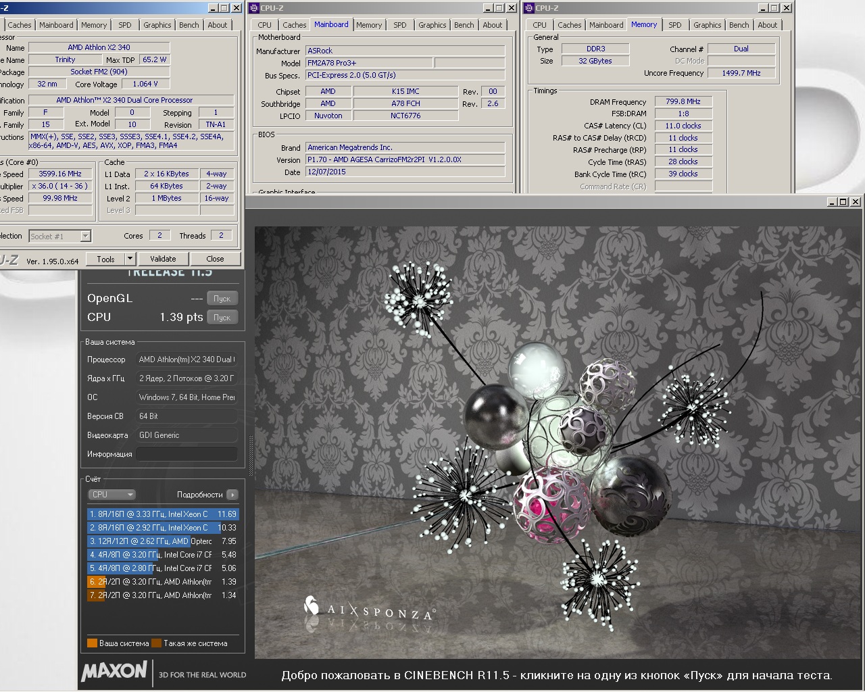Open Graphics tab in the left CPU-Z window
The height and width of the screenshot is (692, 865).
coord(157,25)
